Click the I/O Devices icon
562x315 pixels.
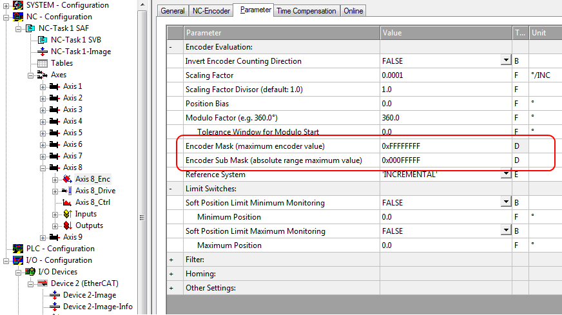tap(30, 272)
